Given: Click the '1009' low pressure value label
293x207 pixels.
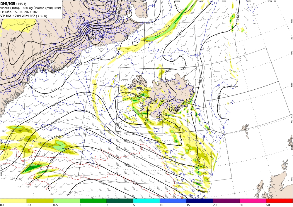Looking at the screenshot, I should pyautogui.click(x=93, y=38).
